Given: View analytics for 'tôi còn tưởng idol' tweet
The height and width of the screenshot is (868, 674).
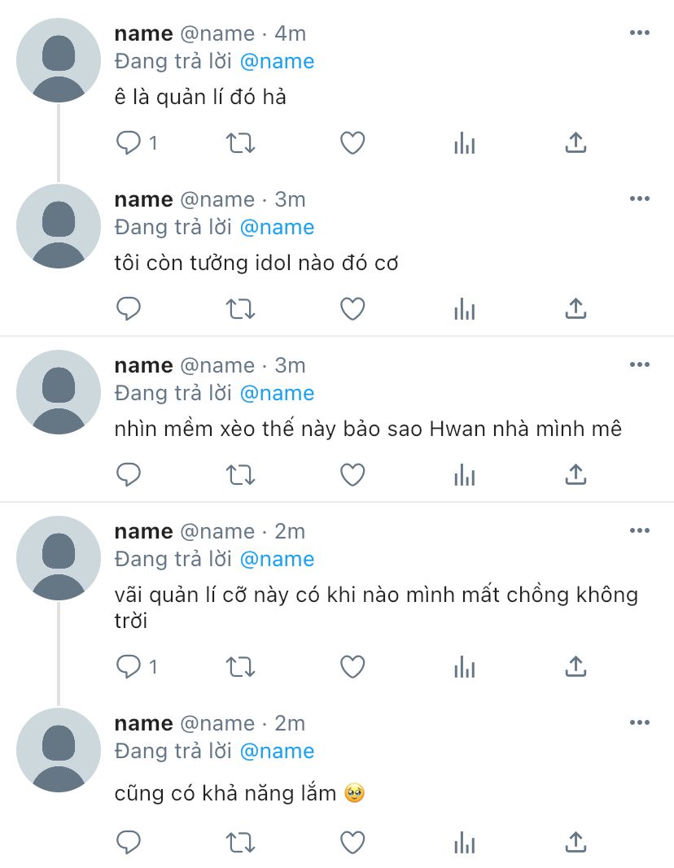Looking at the screenshot, I should coord(464,309).
